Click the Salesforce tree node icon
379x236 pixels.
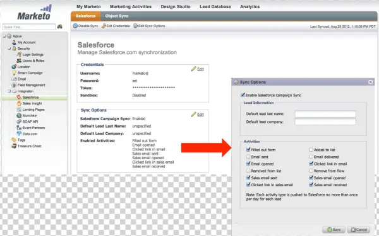tap(19, 98)
